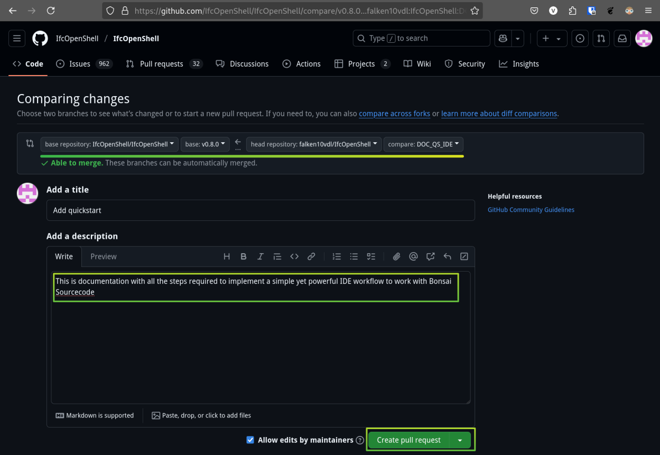Viewport: 660px width, 455px height.
Task: Open GitHub global navigation hamburger menu
Action: pos(17,39)
